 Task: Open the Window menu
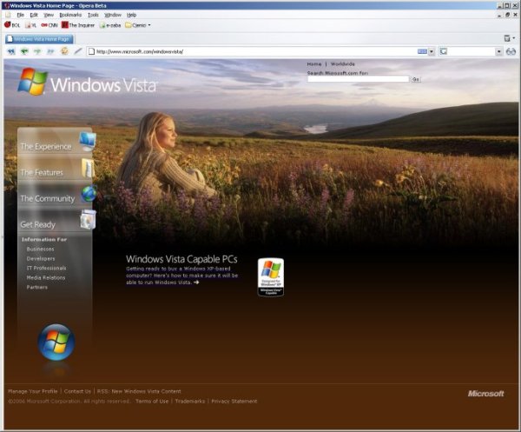point(113,15)
